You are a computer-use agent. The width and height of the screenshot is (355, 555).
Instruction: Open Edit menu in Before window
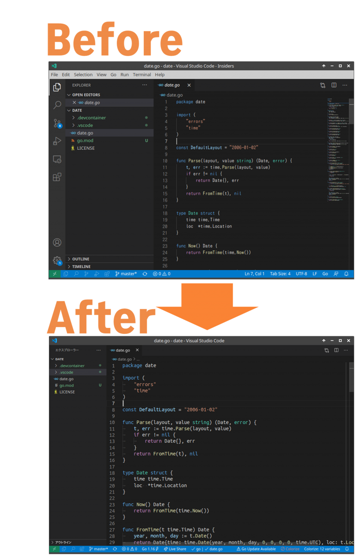[x=66, y=74]
